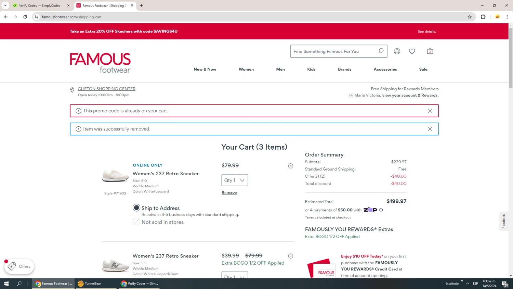Click the Remove link for Size 6.0 sneaker

pyautogui.click(x=229, y=193)
